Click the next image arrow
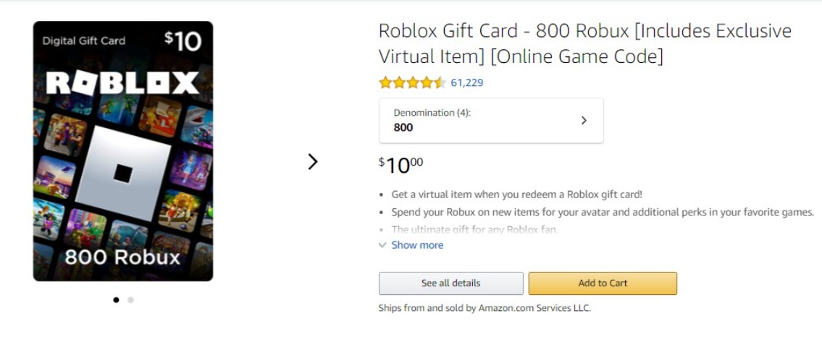The height and width of the screenshot is (337, 822). (x=313, y=161)
